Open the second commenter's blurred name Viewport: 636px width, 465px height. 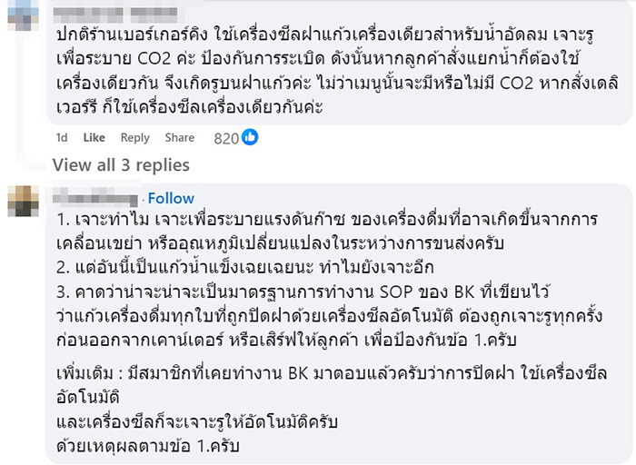(95, 199)
